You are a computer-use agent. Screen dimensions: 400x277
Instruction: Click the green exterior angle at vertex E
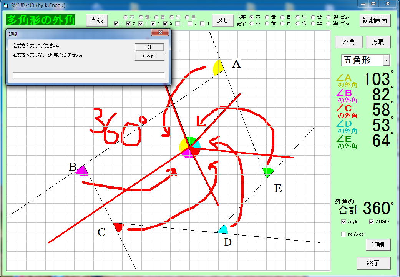pos(268,172)
